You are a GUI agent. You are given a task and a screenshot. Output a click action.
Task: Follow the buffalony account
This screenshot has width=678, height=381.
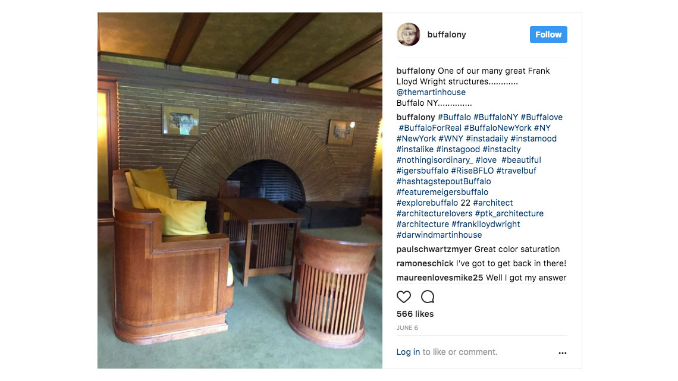point(548,34)
